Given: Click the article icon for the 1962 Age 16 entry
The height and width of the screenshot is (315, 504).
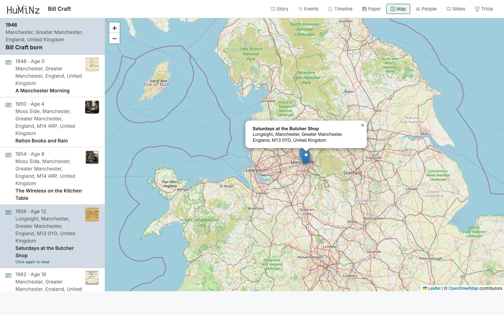Looking at the screenshot, I should [8, 275].
